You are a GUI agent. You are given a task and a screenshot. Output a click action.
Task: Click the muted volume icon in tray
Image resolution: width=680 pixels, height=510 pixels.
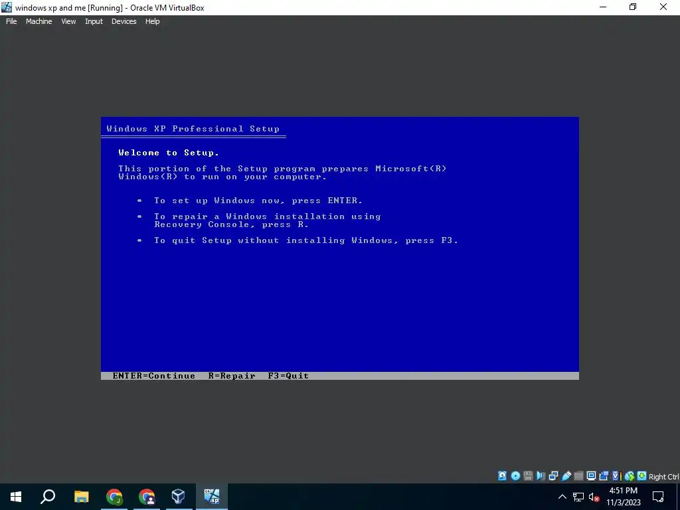tap(594, 497)
